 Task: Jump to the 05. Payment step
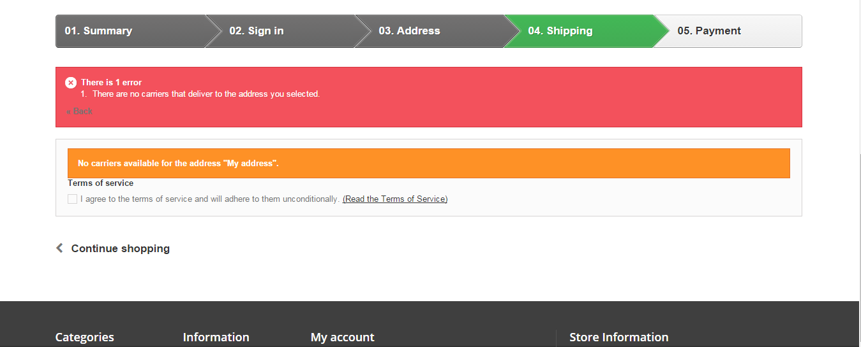point(709,31)
